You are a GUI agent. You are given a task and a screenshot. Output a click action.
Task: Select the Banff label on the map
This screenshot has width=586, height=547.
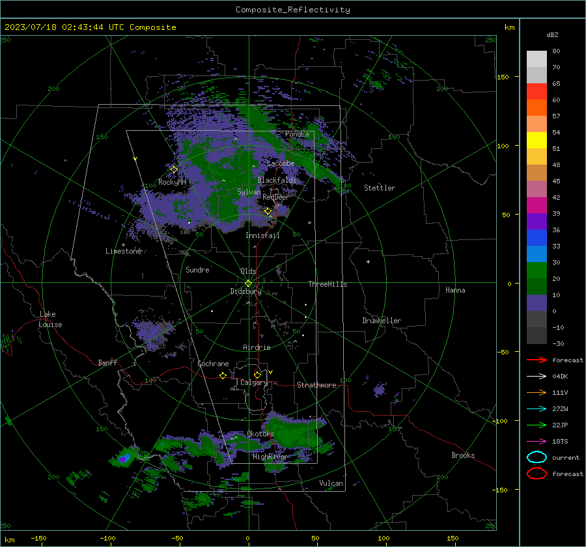coord(107,363)
